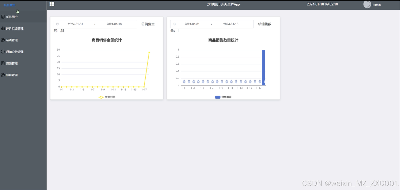Toggle the 销售金额 legend item
400x190 pixels.
coord(107,97)
